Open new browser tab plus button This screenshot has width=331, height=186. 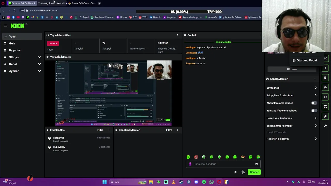pos(99,3)
